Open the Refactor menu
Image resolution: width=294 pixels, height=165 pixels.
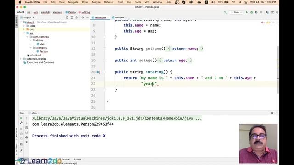[109, 2]
